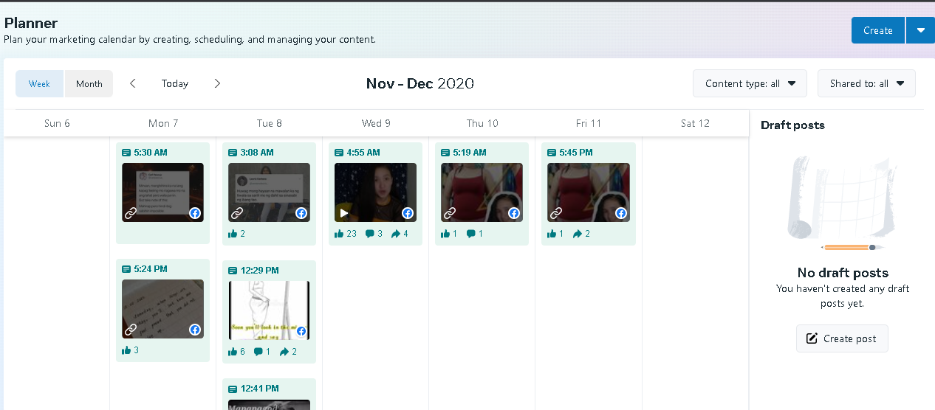
Task: Click Facebook icon on Thu 5:19 AM post
Action: (x=514, y=213)
